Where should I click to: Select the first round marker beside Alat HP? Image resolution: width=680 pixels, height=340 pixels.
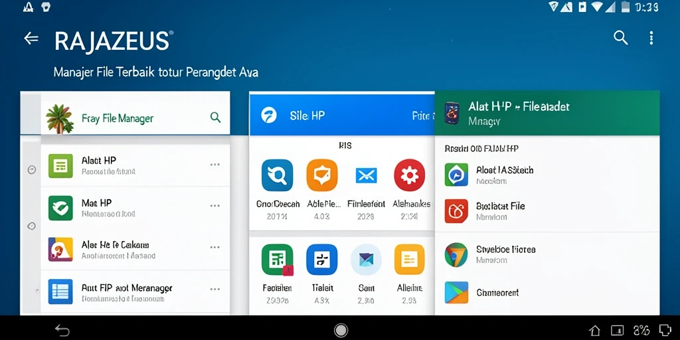coord(32,169)
